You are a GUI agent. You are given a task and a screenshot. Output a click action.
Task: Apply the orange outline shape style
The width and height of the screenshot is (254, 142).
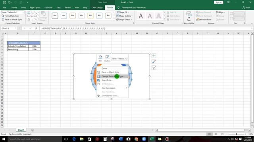pos(73,16)
